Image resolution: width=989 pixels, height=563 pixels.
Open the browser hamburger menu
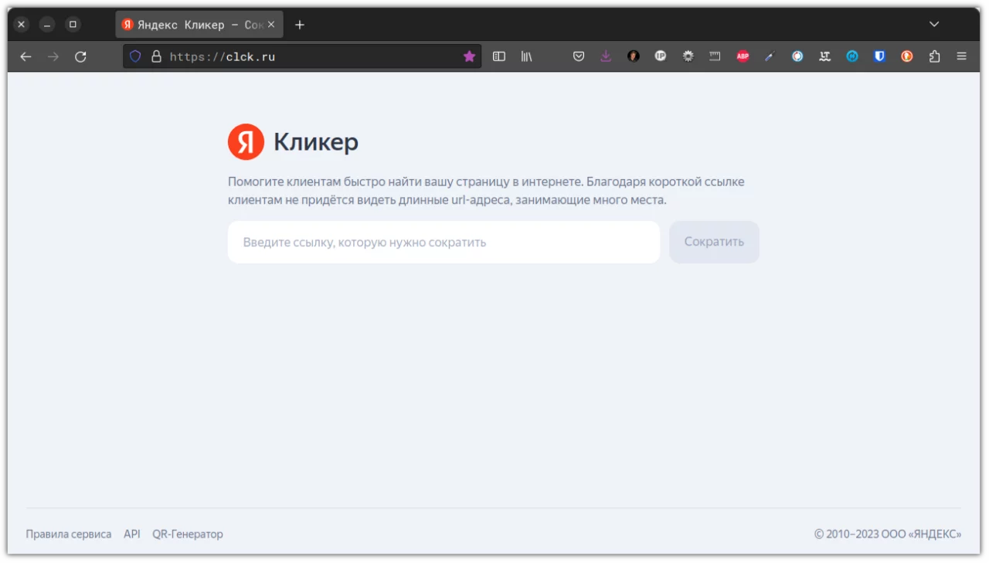click(961, 56)
